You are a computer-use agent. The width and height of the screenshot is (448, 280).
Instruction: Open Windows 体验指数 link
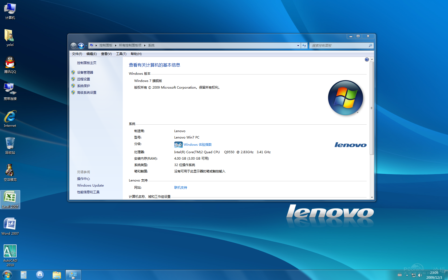pyautogui.click(x=197, y=145)
